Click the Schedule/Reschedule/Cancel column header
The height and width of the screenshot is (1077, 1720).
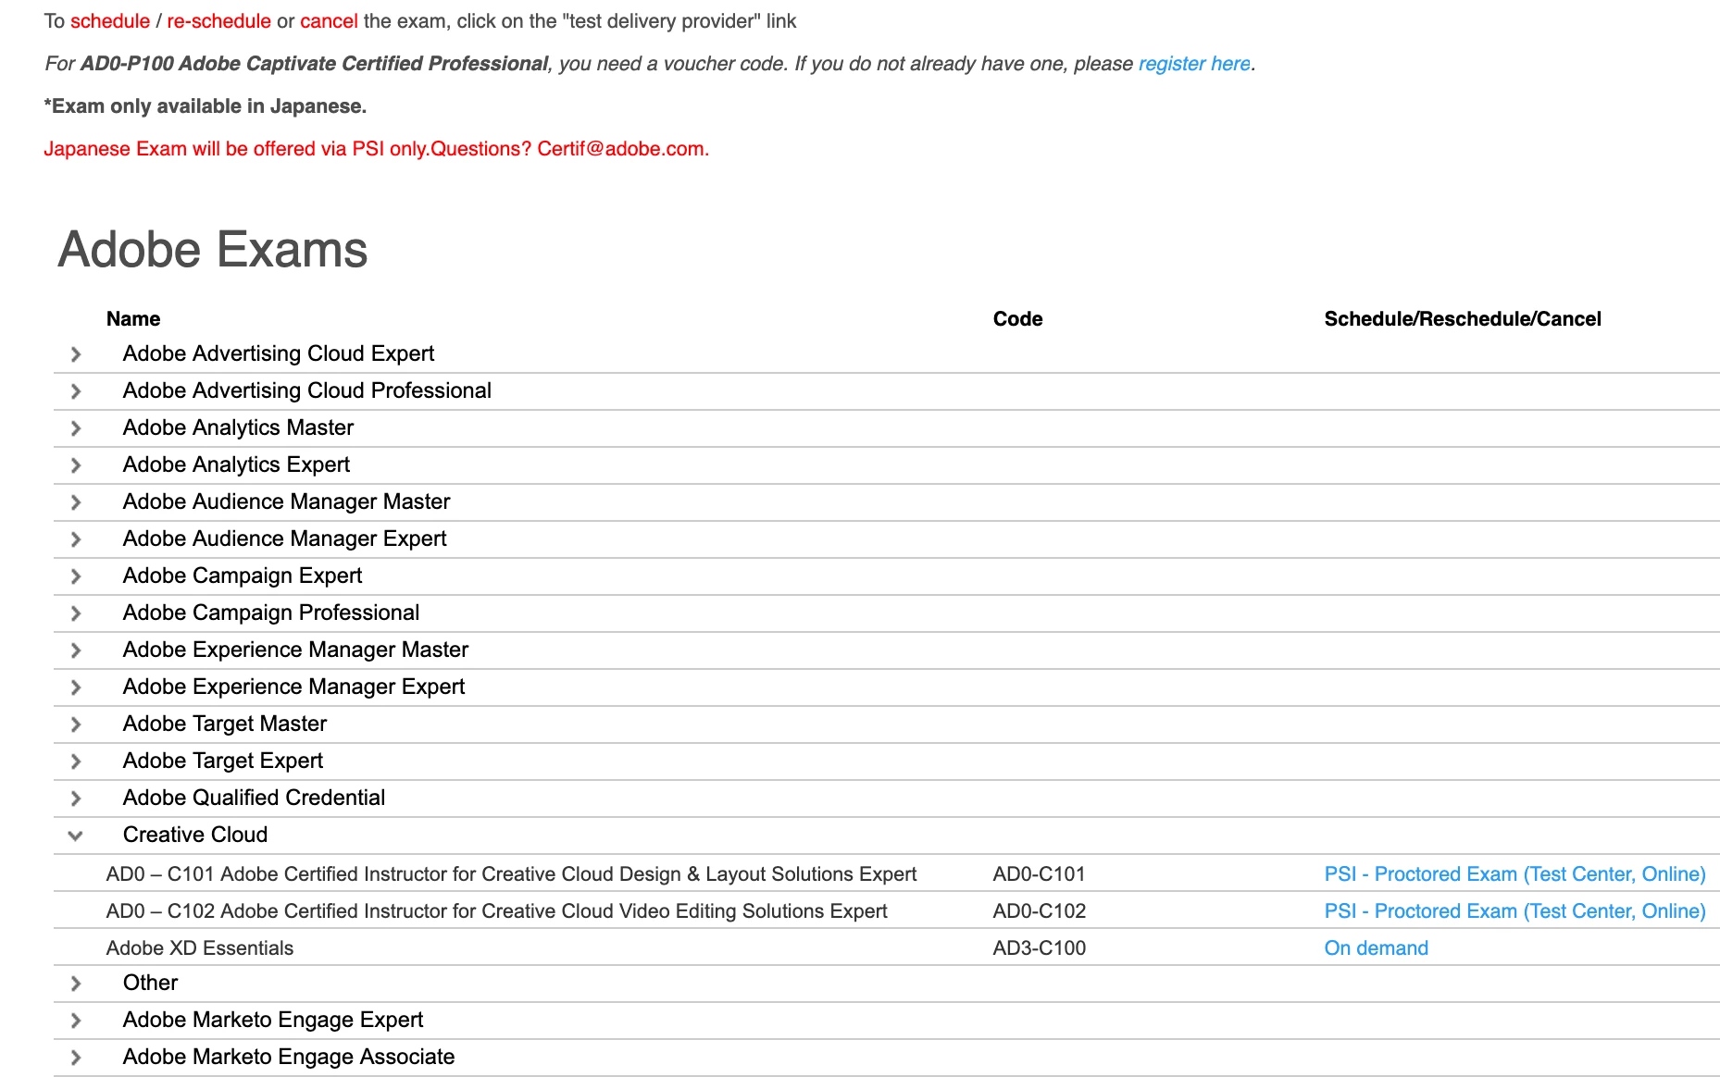click(1463, 319)
